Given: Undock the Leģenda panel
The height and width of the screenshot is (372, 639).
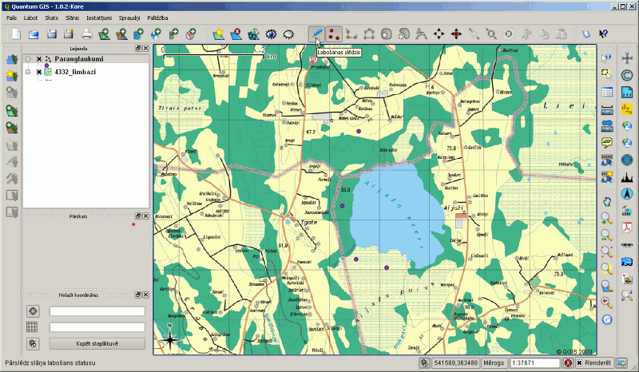Looking at the screenshot, I should click(138, 48).
